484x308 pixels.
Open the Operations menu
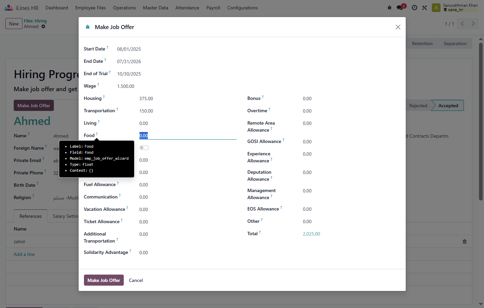pos(124,8)
